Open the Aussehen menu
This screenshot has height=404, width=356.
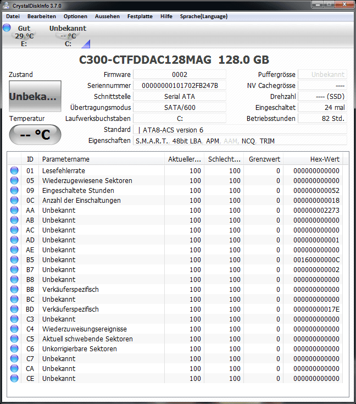[x=107, y=16]
